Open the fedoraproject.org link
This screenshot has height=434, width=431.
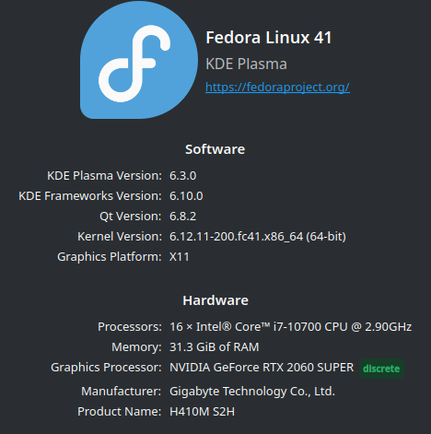pyautogui.click(x=277, y=88)
